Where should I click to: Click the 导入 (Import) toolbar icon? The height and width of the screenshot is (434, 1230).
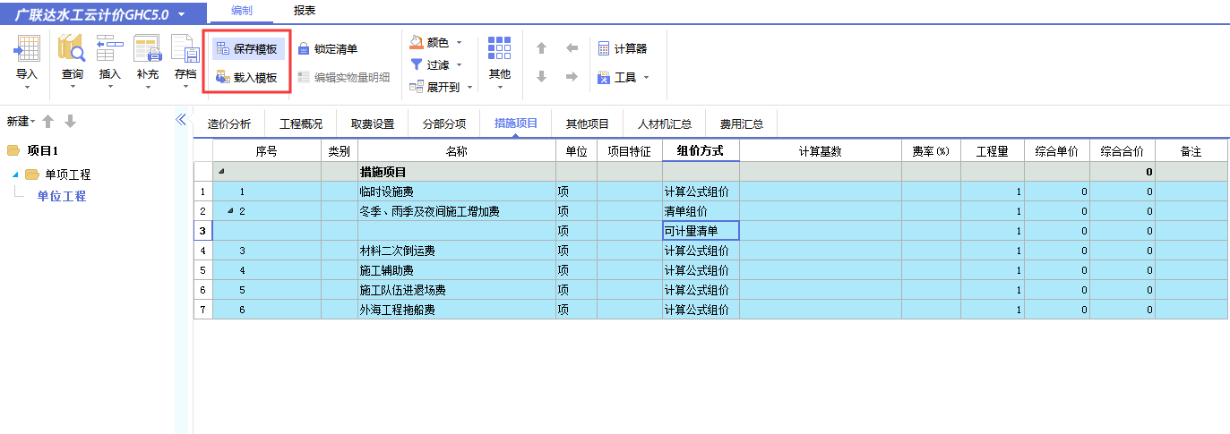27,49
